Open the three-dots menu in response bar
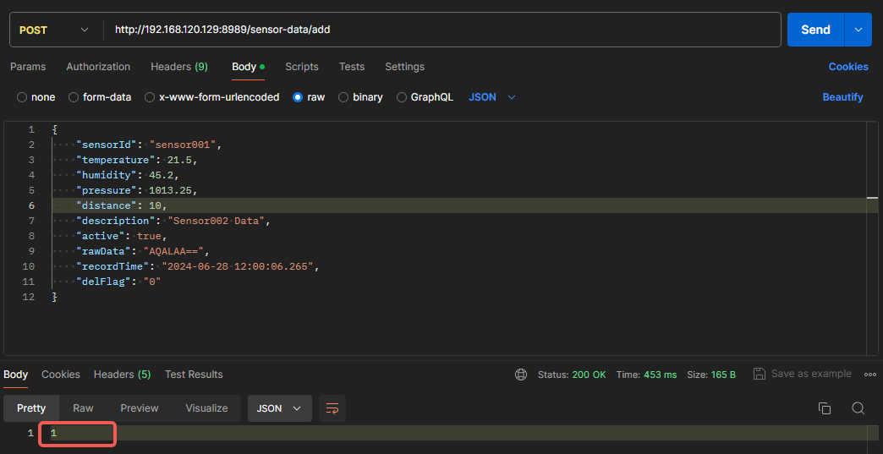This screenshot has width=883, height=454. click(x=870, y=375)
